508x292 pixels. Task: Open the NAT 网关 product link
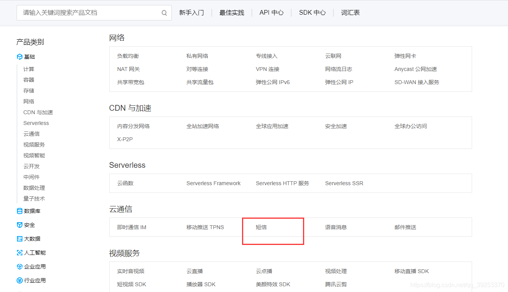coord(128,69)
